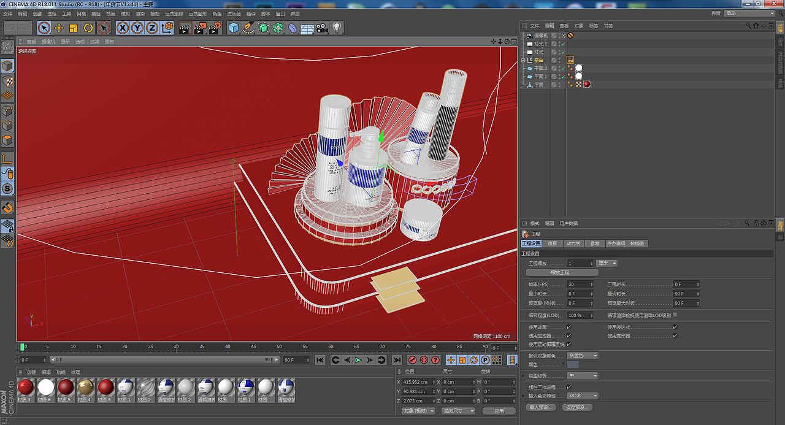Open the Deformer icon
The width and height of the screenshot is (785, 425).
pyautogui.click(x=293, y=28)
